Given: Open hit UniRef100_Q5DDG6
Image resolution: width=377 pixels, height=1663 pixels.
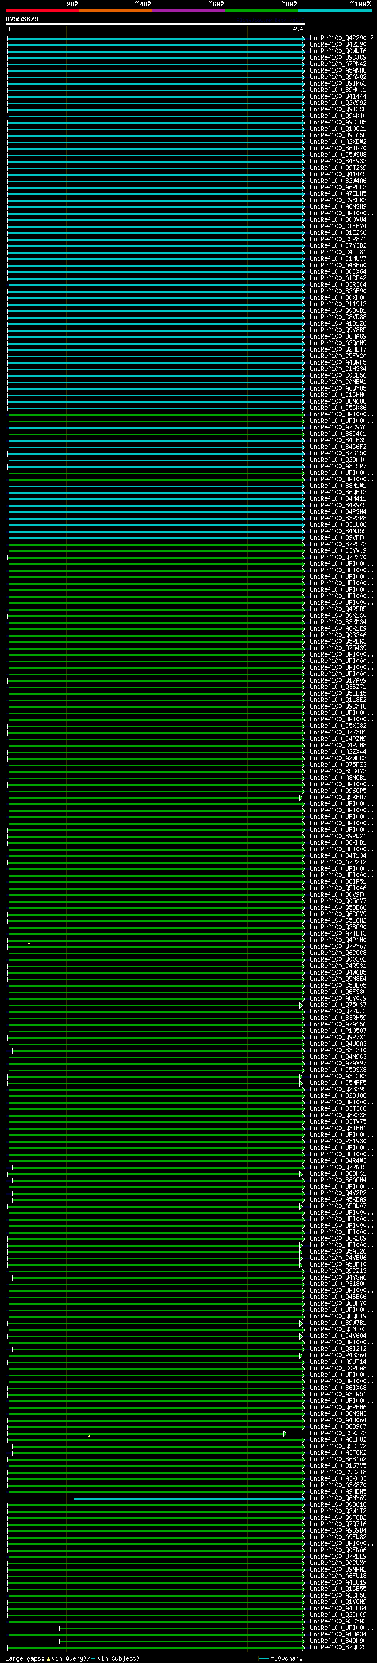Looking at the screenshot, I should coord(338,908).
